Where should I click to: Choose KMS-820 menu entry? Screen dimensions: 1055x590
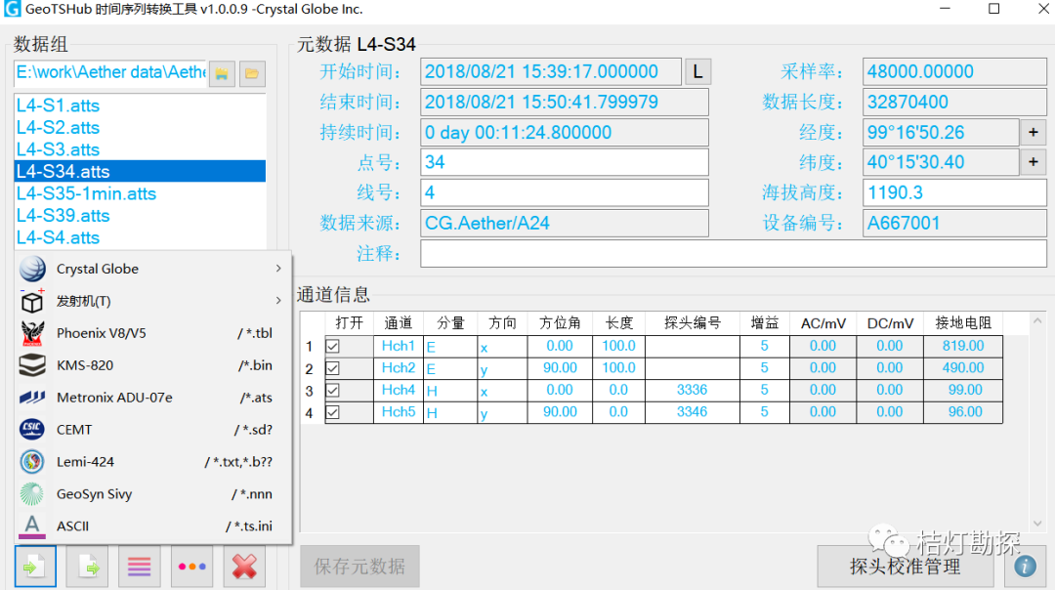pos(153,365)
